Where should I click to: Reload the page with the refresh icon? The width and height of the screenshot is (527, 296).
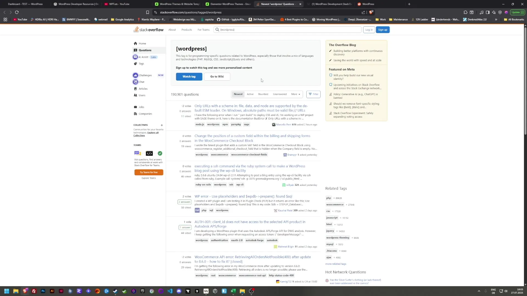(x=16, y=12)
